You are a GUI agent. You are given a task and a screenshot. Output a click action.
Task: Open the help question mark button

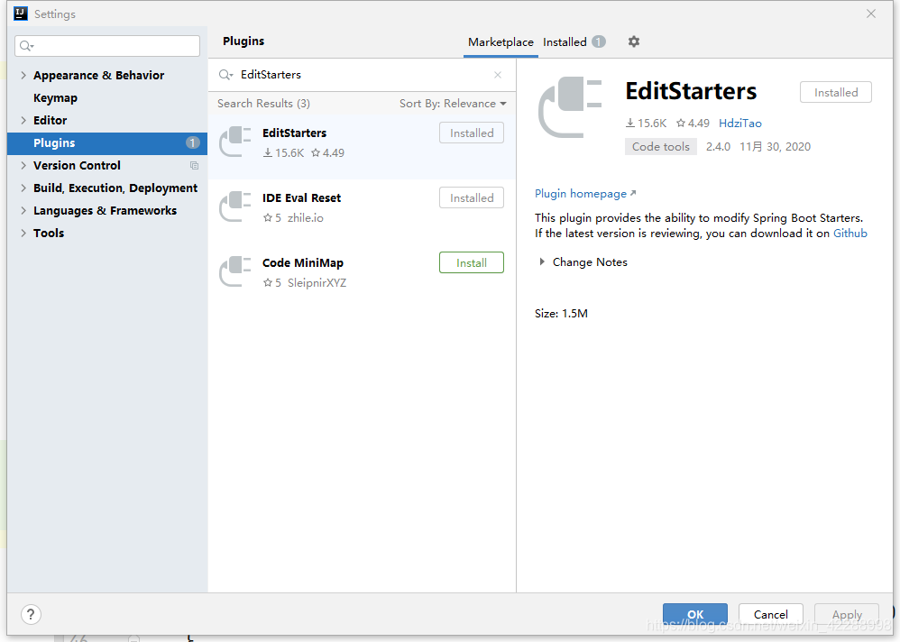(31, 614)
